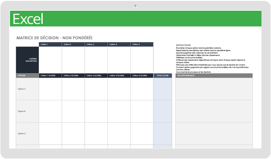Select the Critère 5 SCORES header
Screen dimensions: 271x159
pos(142,76)
